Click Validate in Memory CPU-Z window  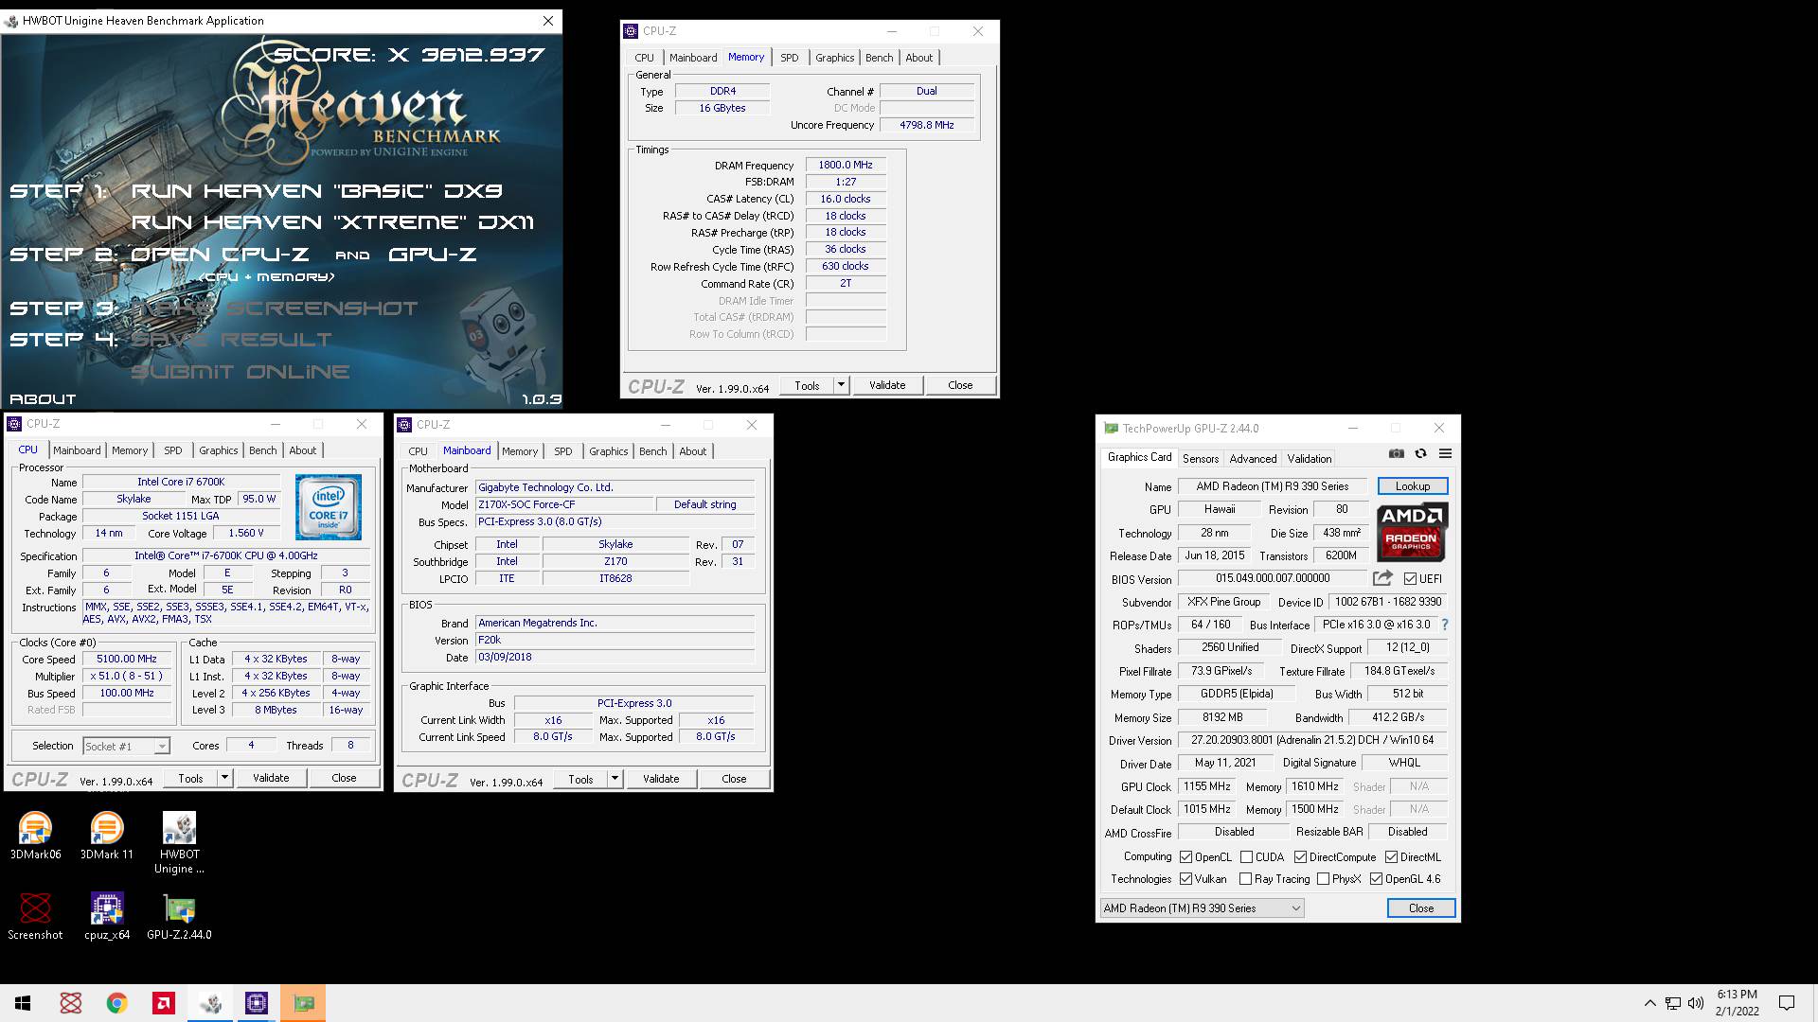[x=887, y=385]
